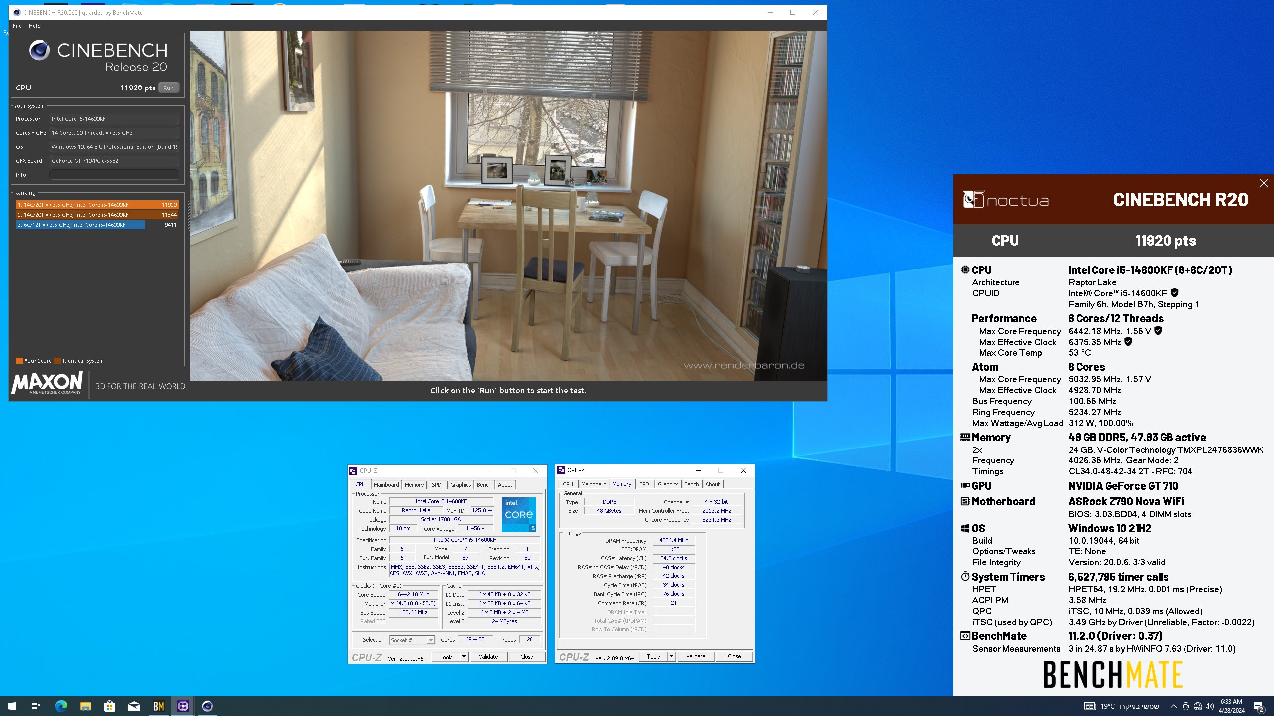This screenshot has width=1274, height=716.
Task: Click the CPU chip icon in BenchMate panel
Action: (x=965, y=269)
